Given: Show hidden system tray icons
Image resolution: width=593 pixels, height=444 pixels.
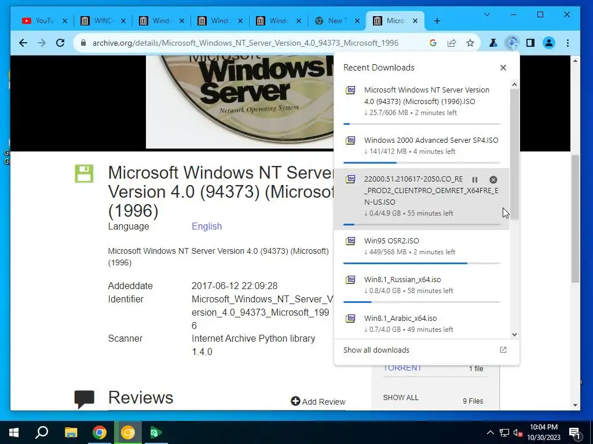Looking at the screenshot, I should coord(490,432).
